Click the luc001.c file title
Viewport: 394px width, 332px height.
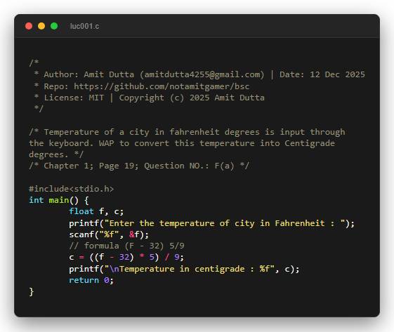[x=84, y=26]
